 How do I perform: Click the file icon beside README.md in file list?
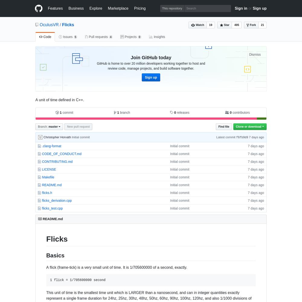[x=39, y=185]
